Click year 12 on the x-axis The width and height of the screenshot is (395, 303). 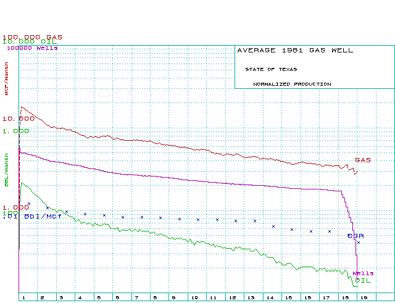pos(231,297)
